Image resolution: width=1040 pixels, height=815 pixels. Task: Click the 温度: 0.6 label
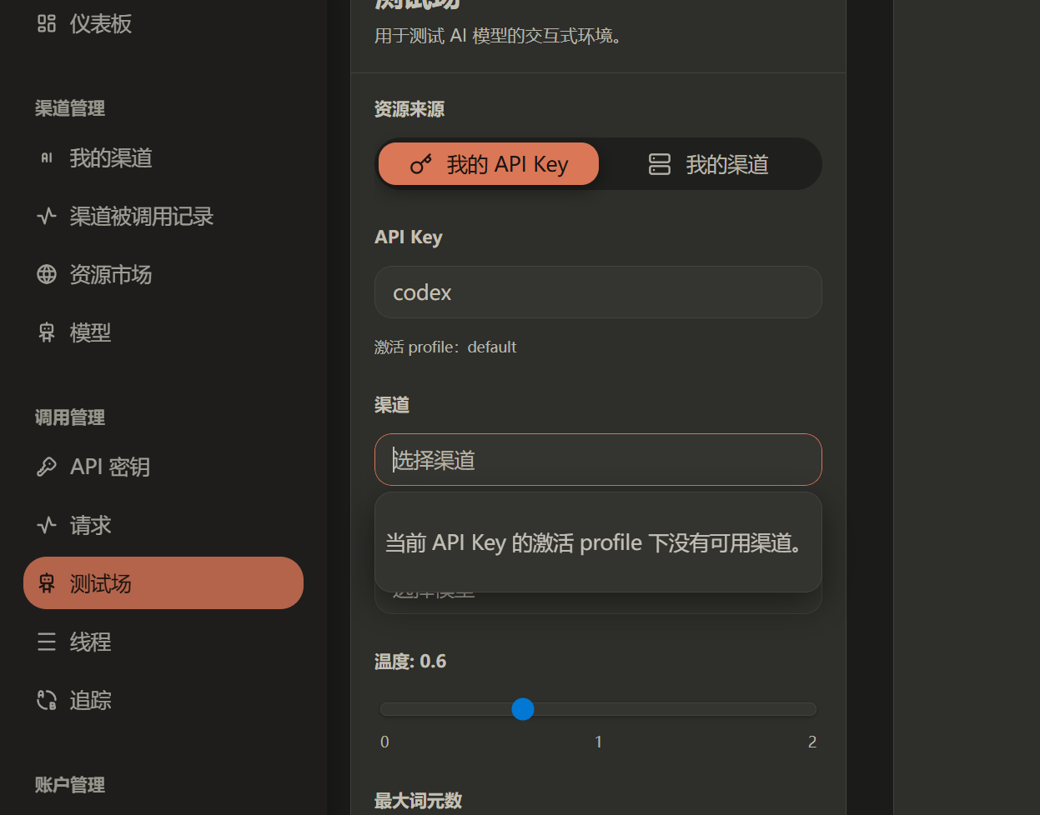click(x=410, y=661)
